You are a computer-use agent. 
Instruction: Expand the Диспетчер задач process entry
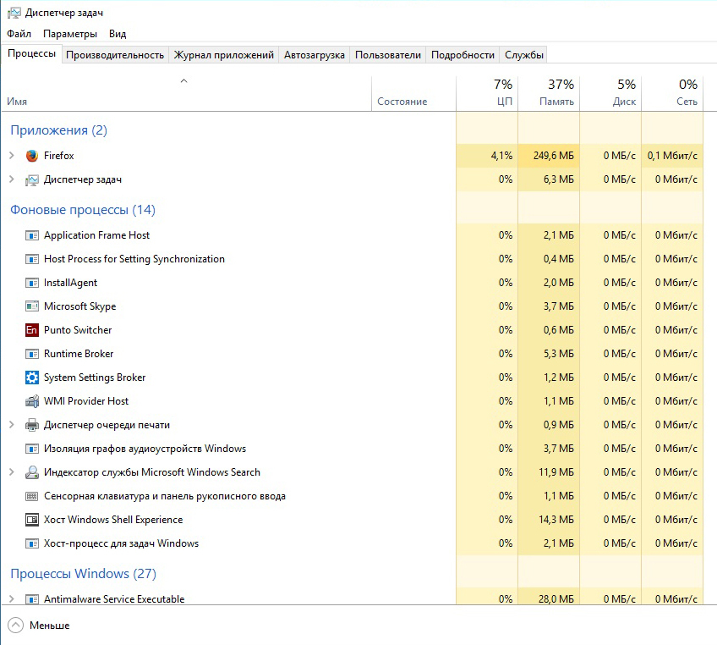12,179
